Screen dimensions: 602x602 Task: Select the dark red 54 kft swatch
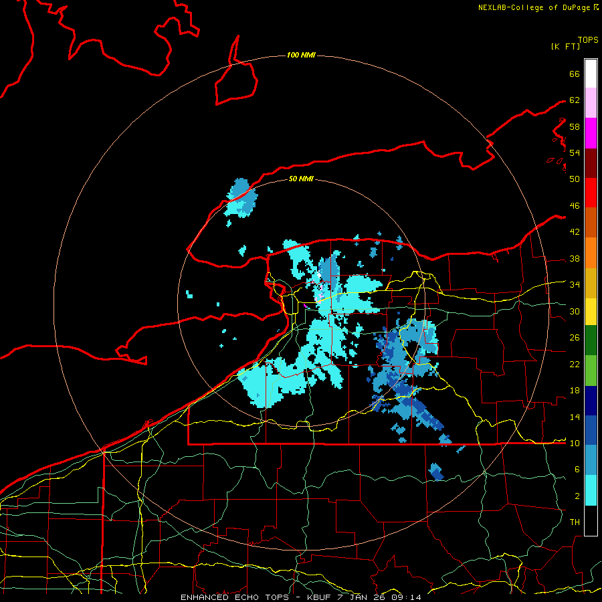(591, 163)
